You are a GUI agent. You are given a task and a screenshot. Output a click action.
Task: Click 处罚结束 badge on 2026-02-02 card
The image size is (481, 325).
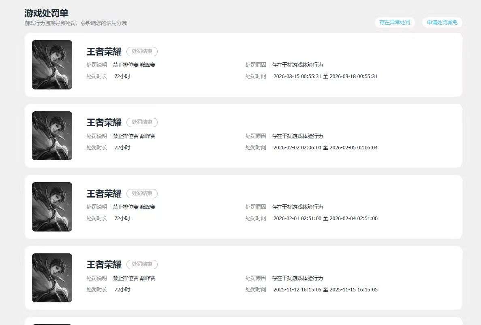[x=142, y=122]
